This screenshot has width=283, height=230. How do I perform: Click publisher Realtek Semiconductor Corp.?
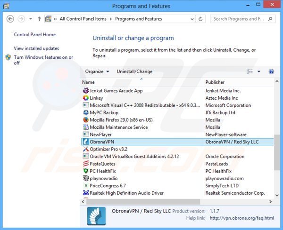235,193
